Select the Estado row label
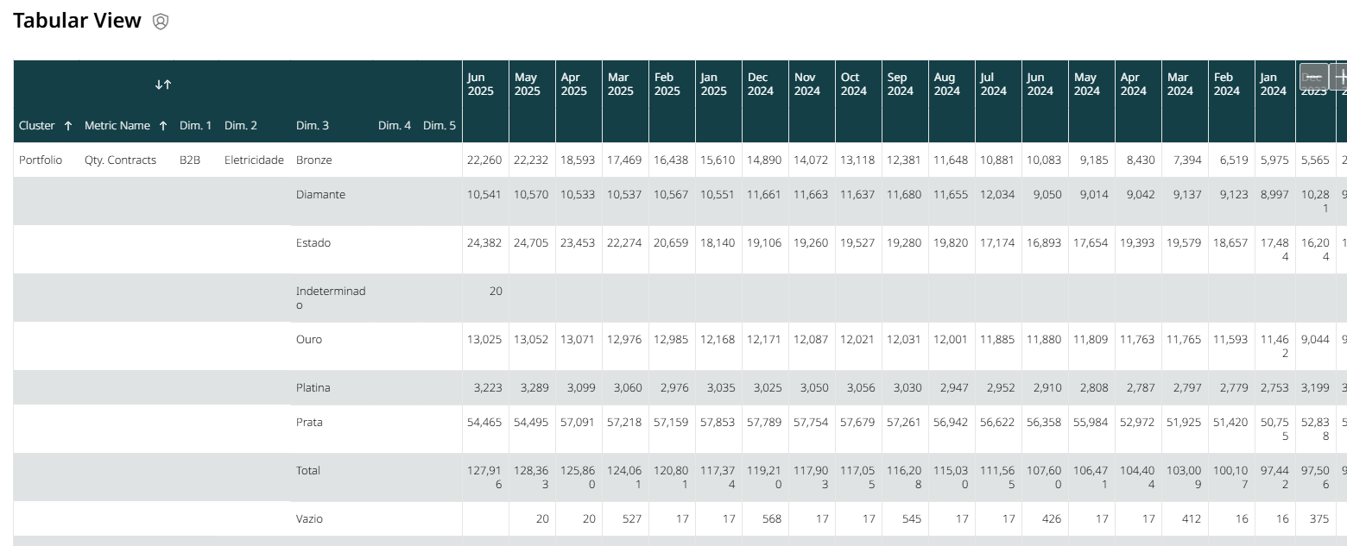Screen dimensions: 1347x546 (x=313, y=243)
